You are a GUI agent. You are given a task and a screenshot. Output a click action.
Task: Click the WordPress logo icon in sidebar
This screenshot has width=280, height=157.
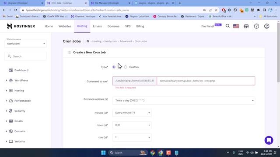(11, 80)
